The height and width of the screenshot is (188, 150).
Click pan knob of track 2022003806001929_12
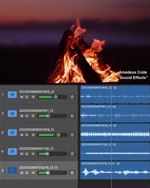pyautogui.click(x=72, y=135)
